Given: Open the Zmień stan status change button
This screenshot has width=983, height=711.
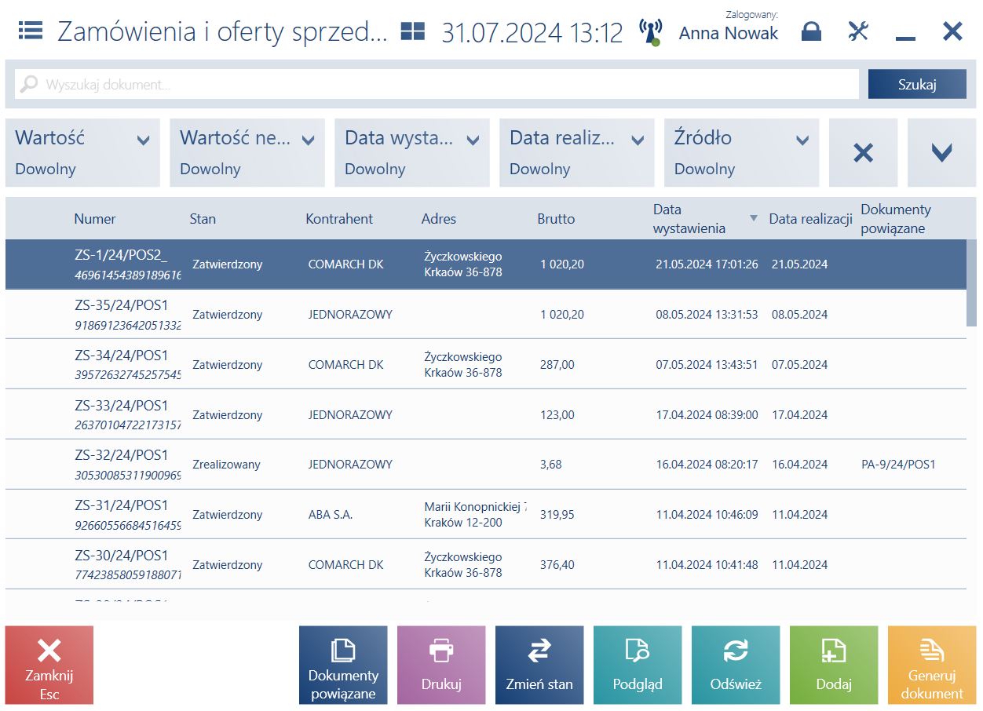Looking at the screenshot, I should coord(539,665).
